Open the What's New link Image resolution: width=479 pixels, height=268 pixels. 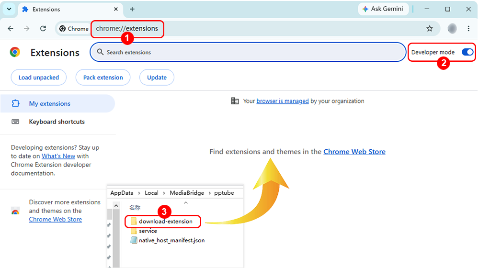(x=58, y=156)
